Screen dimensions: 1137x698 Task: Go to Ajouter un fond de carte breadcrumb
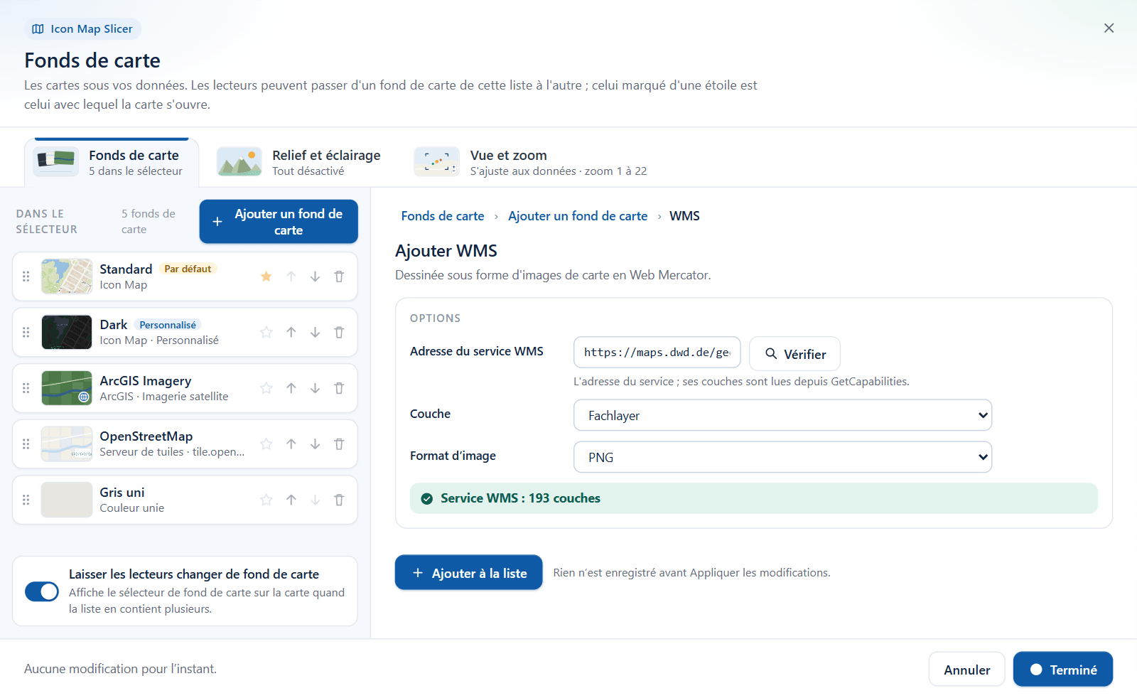578,216
